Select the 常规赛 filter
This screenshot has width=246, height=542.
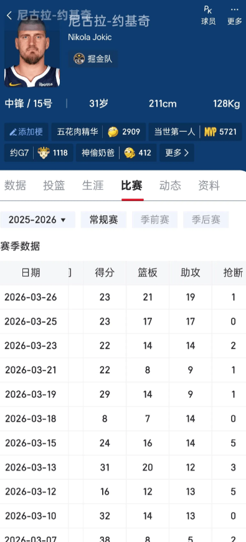[x=104, y=220]
